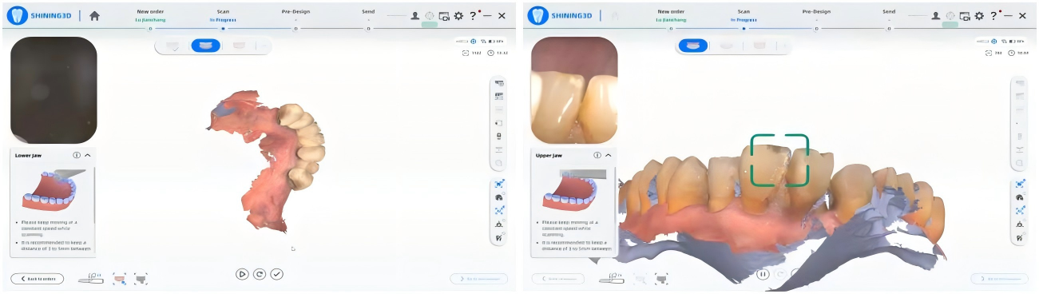
Task: Click the globe icon in left window
Action: click(x=430, y=15)
